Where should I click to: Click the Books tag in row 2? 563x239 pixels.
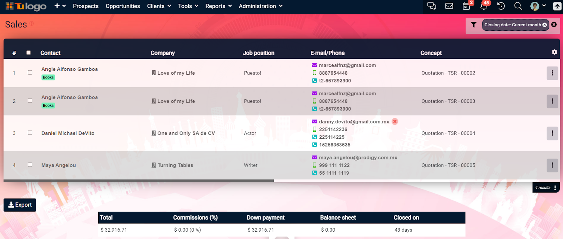48,106
